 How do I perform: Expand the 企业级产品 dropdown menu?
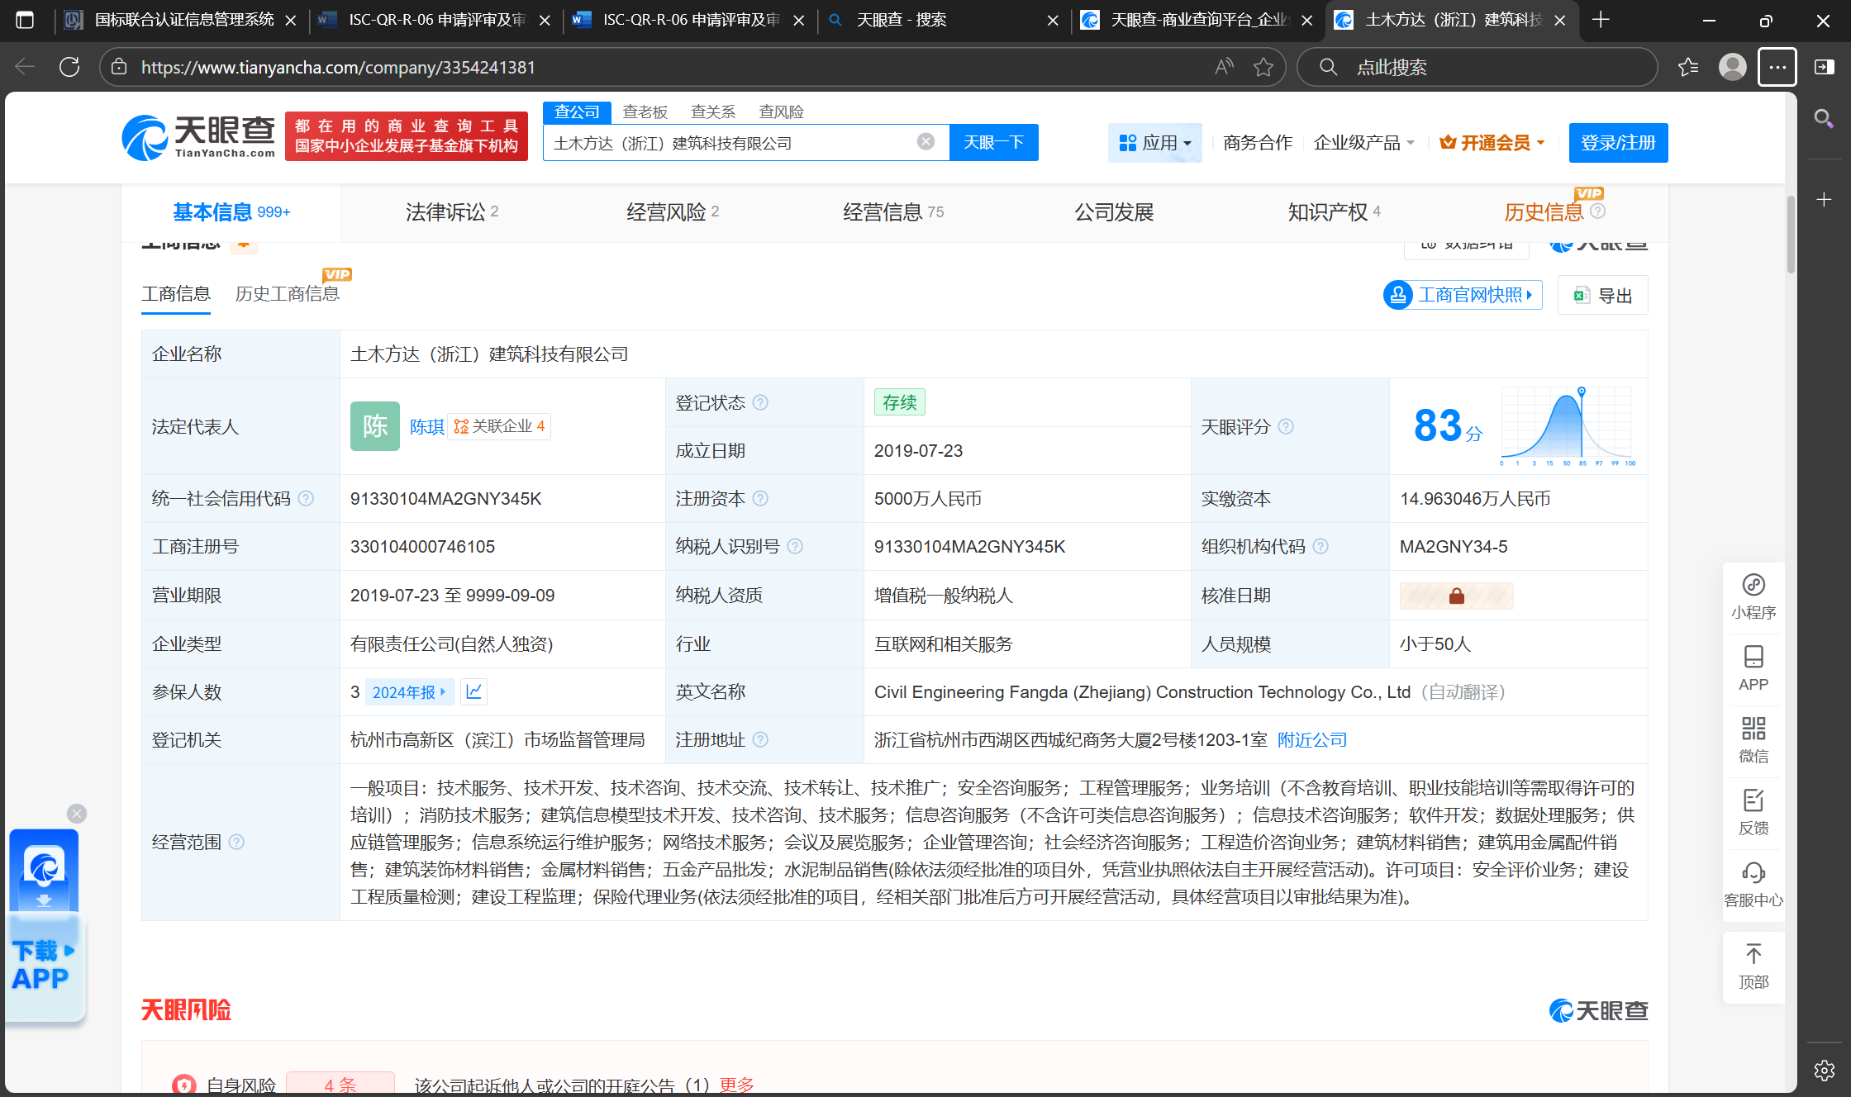1363,143
